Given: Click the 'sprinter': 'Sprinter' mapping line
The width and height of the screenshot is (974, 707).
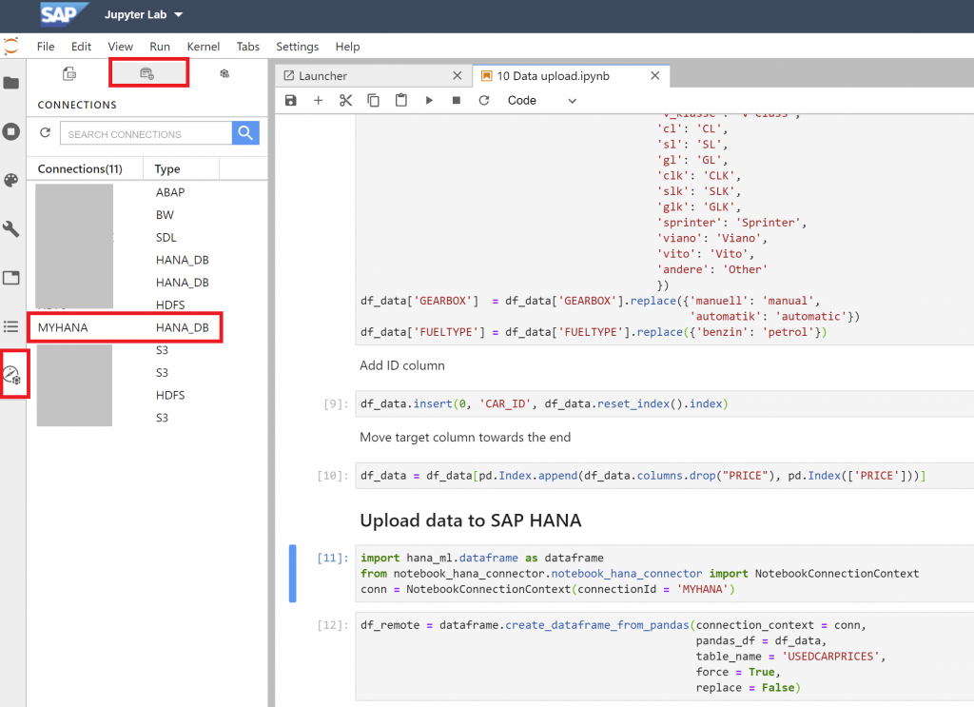Looking at the screenshot, I should 731,223.
